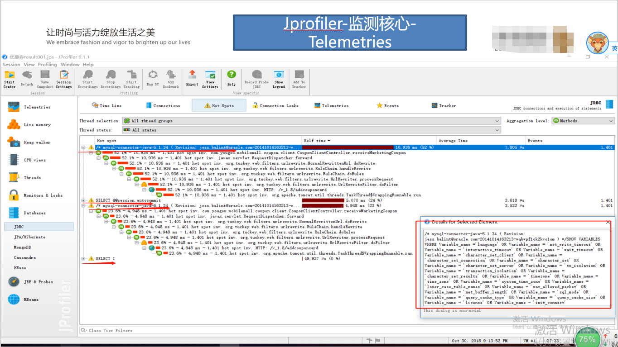618x347 pixels.
Task: Click the Stop Recordings toolbar icon
Action: [111, 79]
